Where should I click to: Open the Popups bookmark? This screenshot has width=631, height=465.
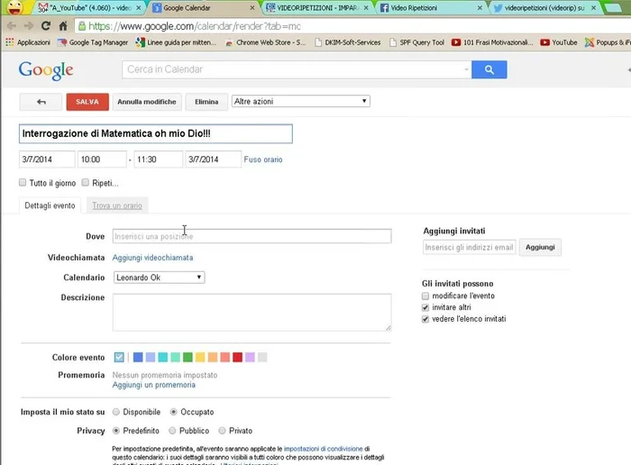pos(608,42)
